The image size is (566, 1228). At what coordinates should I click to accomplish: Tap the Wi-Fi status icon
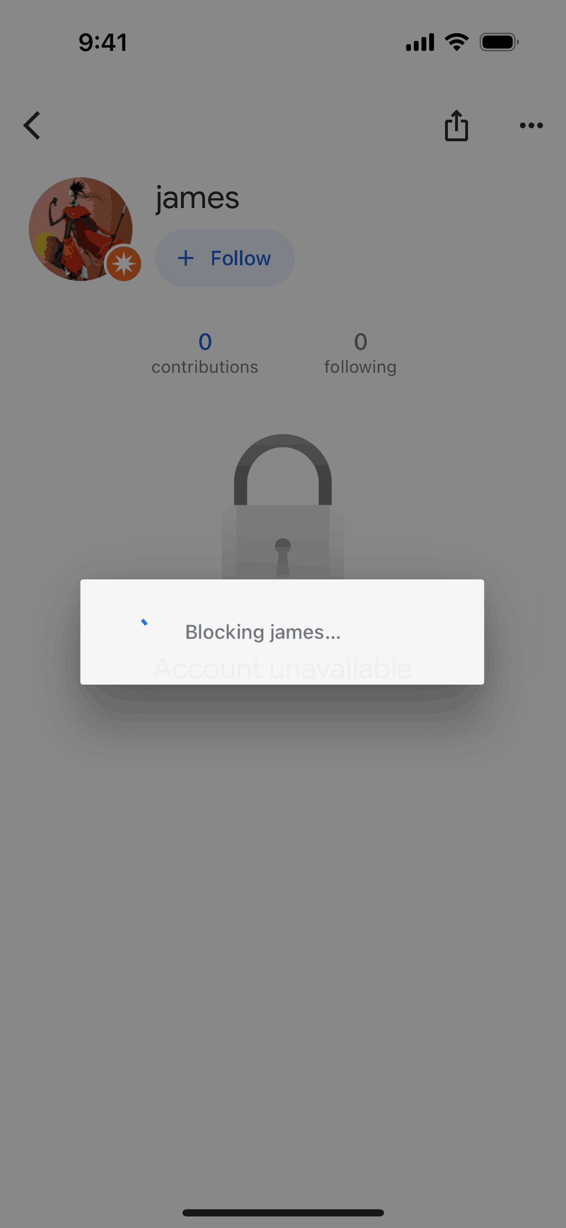coord(457,42)
